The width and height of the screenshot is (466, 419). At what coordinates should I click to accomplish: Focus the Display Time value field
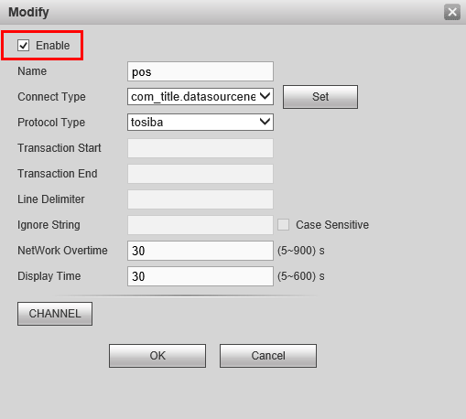click(200, 276)
